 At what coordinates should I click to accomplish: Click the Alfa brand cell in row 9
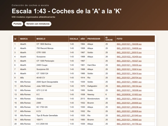[x=27, y=77]
